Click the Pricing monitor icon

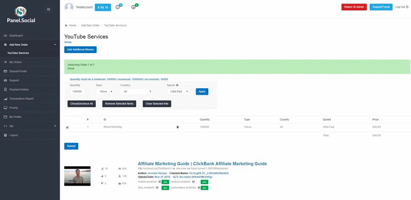tap(6, 108)
